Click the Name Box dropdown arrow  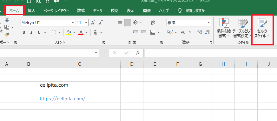(96, 53)
